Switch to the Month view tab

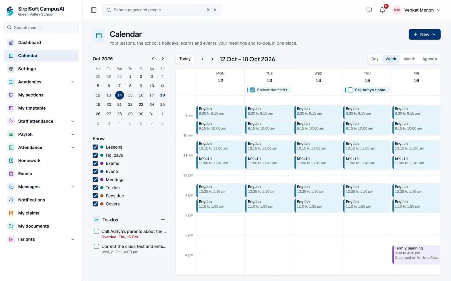tap(409, 59)
